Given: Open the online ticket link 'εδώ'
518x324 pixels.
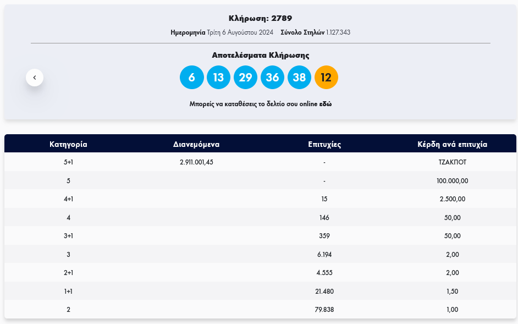Looking at the screenshot, I should tap(325, 104).
